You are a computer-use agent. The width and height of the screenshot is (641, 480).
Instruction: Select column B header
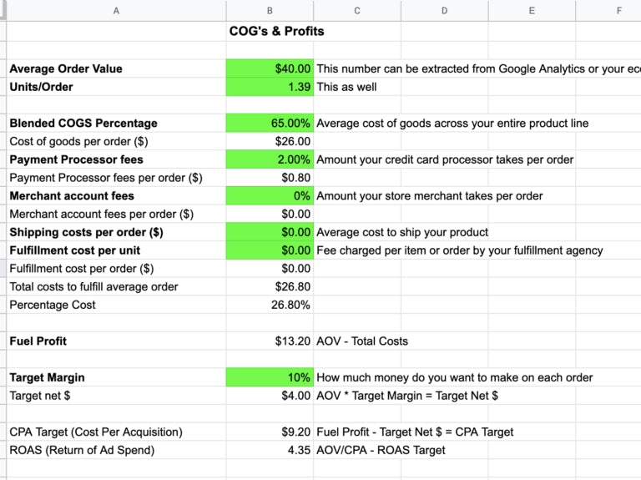[270, 11]
